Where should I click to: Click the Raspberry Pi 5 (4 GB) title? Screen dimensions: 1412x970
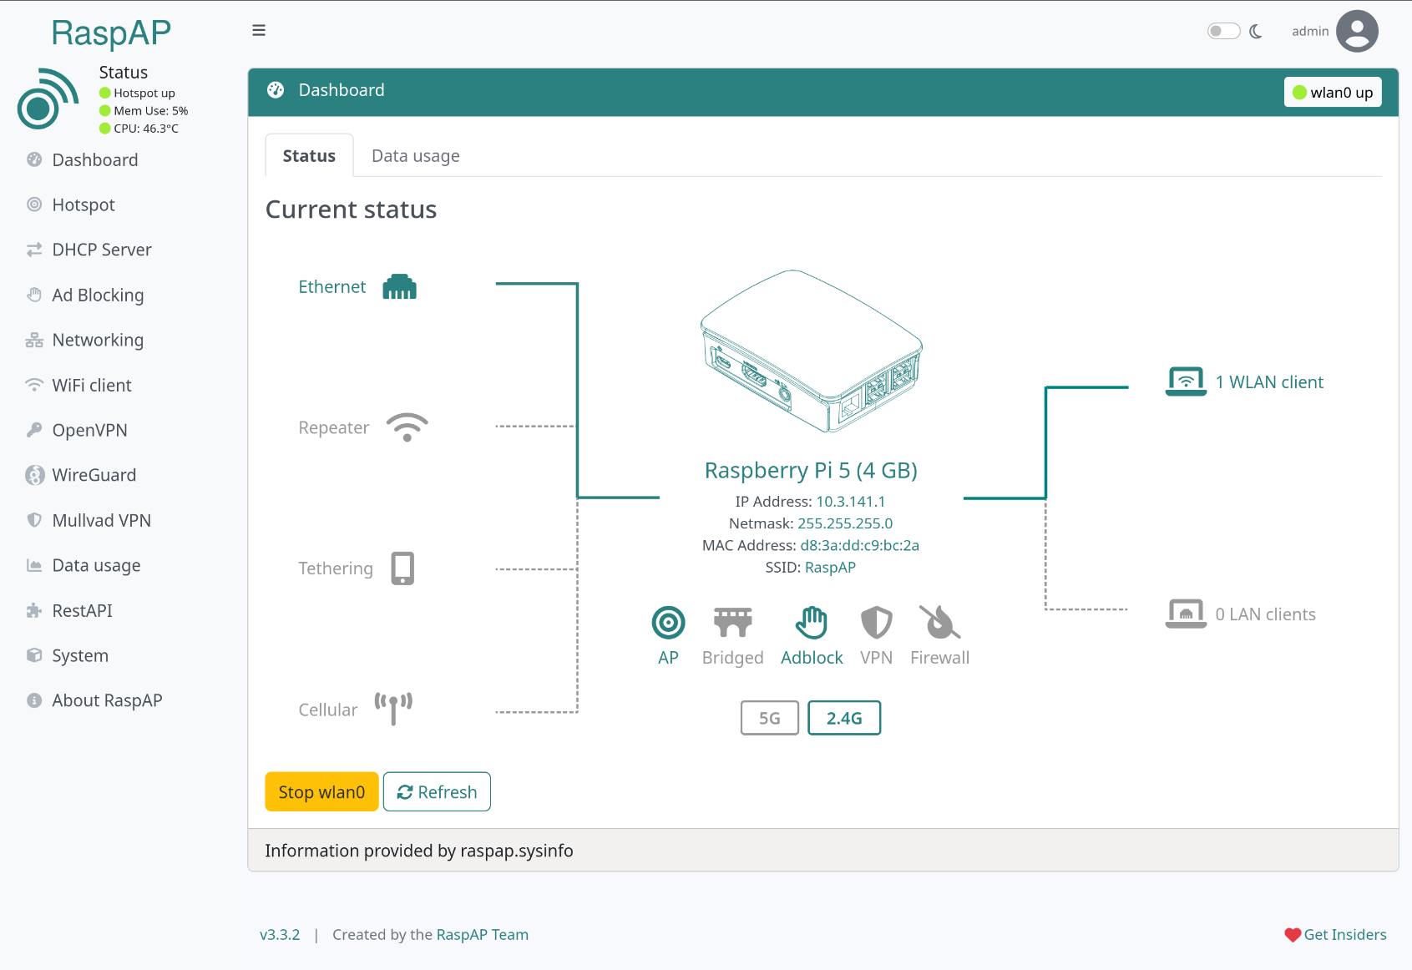(x=811, y=470)
